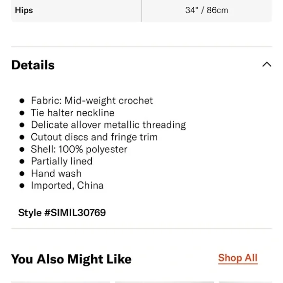Click the You Also Might Like heading

pos(71,259)
